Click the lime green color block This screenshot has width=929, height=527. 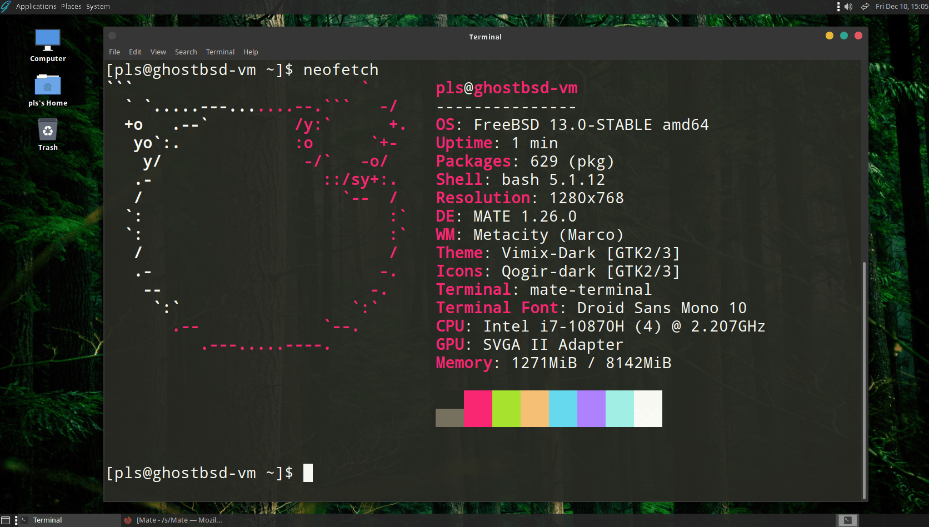click(x=506, y=409)
